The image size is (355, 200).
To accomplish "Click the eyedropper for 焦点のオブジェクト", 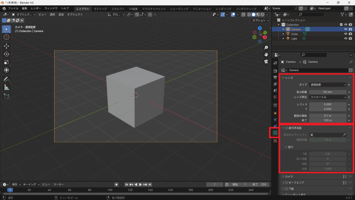I will tap(344, 135).
